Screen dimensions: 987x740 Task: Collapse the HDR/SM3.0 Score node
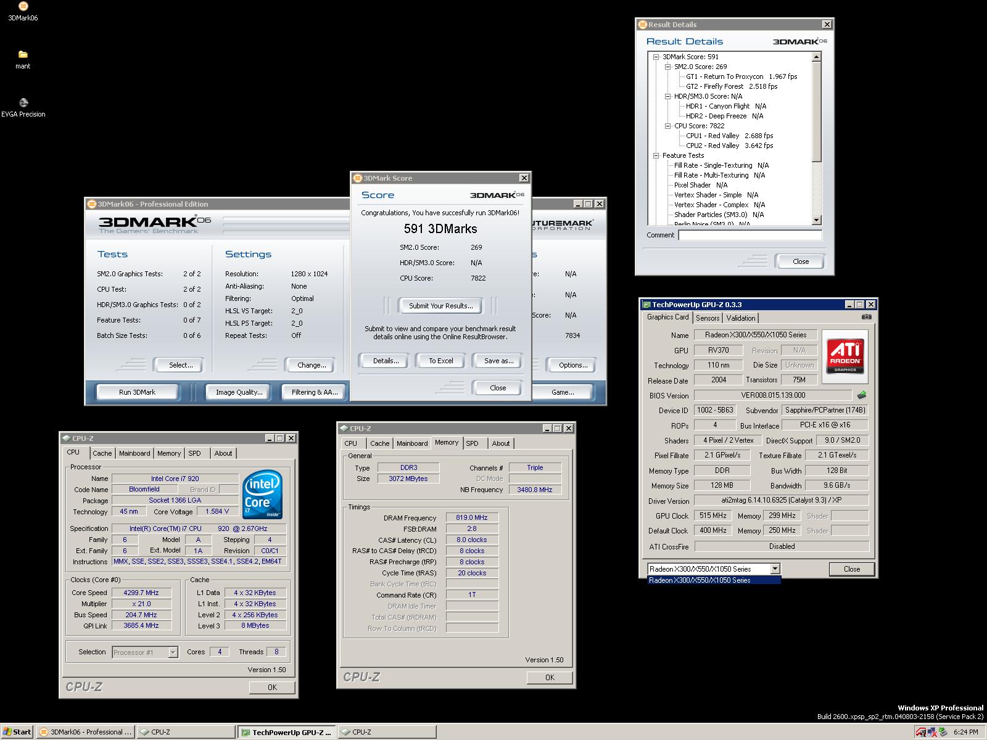coord(667,96)
